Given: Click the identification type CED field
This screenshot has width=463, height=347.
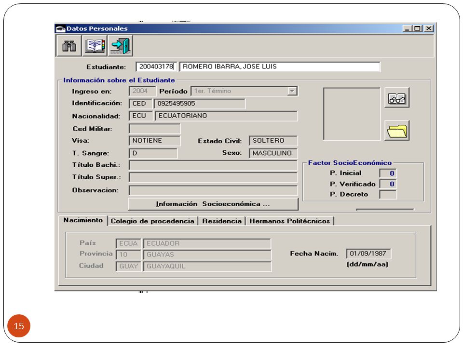Looking at the screenshot, I should tap(140, 104).
